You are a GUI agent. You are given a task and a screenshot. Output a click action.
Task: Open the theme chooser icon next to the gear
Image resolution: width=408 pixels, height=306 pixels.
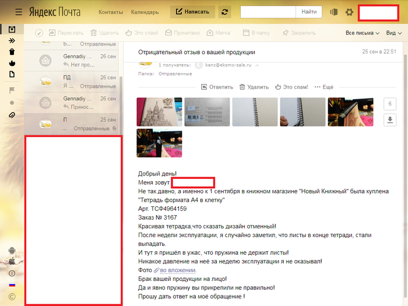[334, 12]
